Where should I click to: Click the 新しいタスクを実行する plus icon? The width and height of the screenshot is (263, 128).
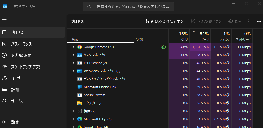coord(147,21)
